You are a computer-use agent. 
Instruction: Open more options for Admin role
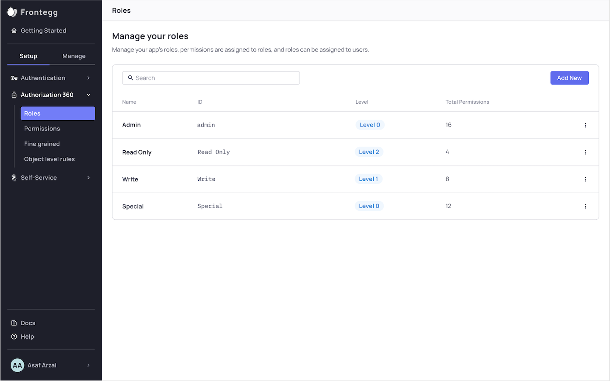(x=585, y=125)
